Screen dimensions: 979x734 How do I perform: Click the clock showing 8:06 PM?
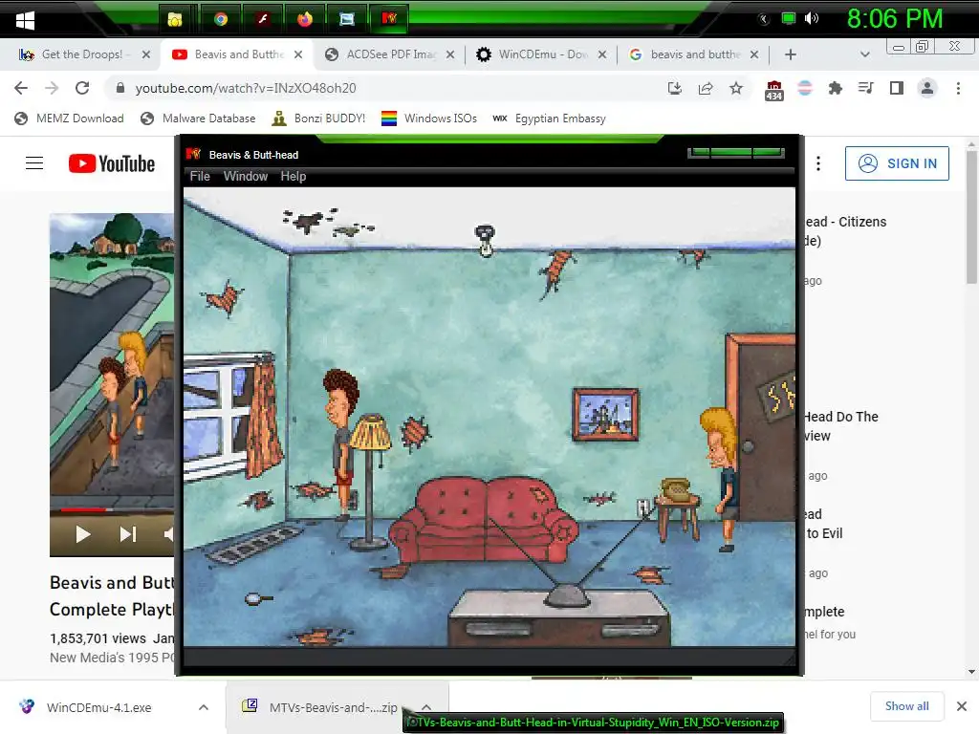pos(895,19)
